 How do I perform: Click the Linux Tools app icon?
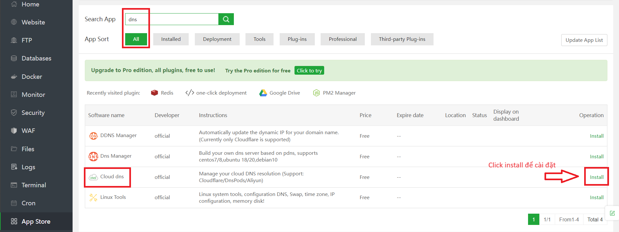[93, 198]
